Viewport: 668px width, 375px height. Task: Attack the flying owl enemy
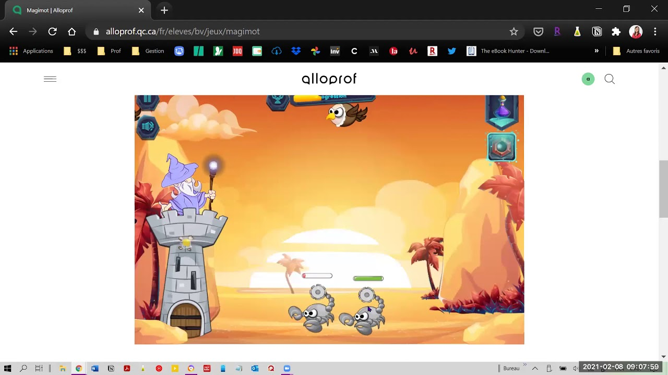tap(346, 114)
